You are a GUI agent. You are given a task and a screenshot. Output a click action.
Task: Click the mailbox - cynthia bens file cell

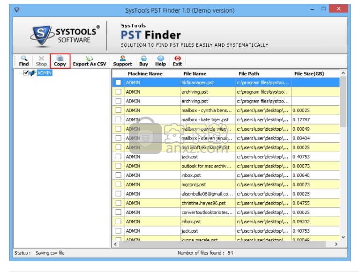208,110
